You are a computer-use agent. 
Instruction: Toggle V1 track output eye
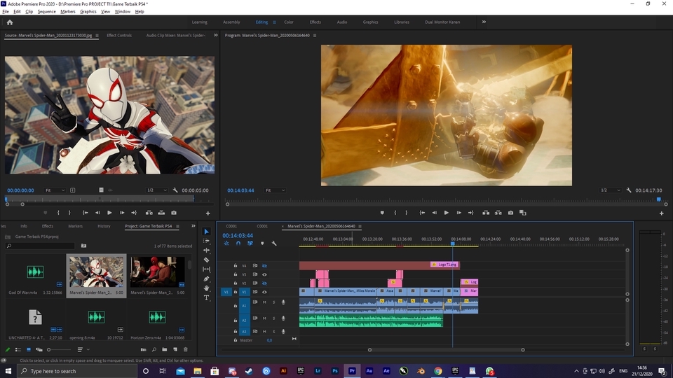tap(264, 292)
